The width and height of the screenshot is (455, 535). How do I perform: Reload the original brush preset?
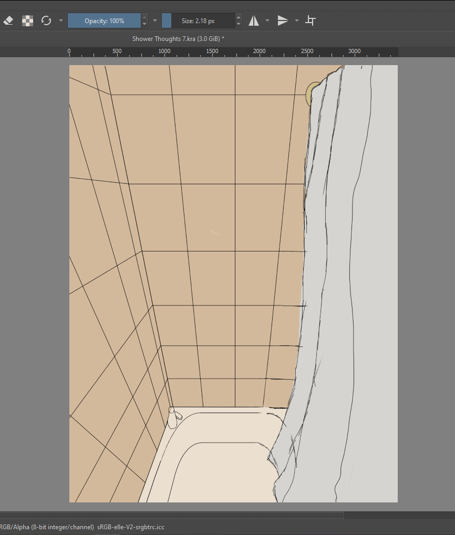point(46,21)
